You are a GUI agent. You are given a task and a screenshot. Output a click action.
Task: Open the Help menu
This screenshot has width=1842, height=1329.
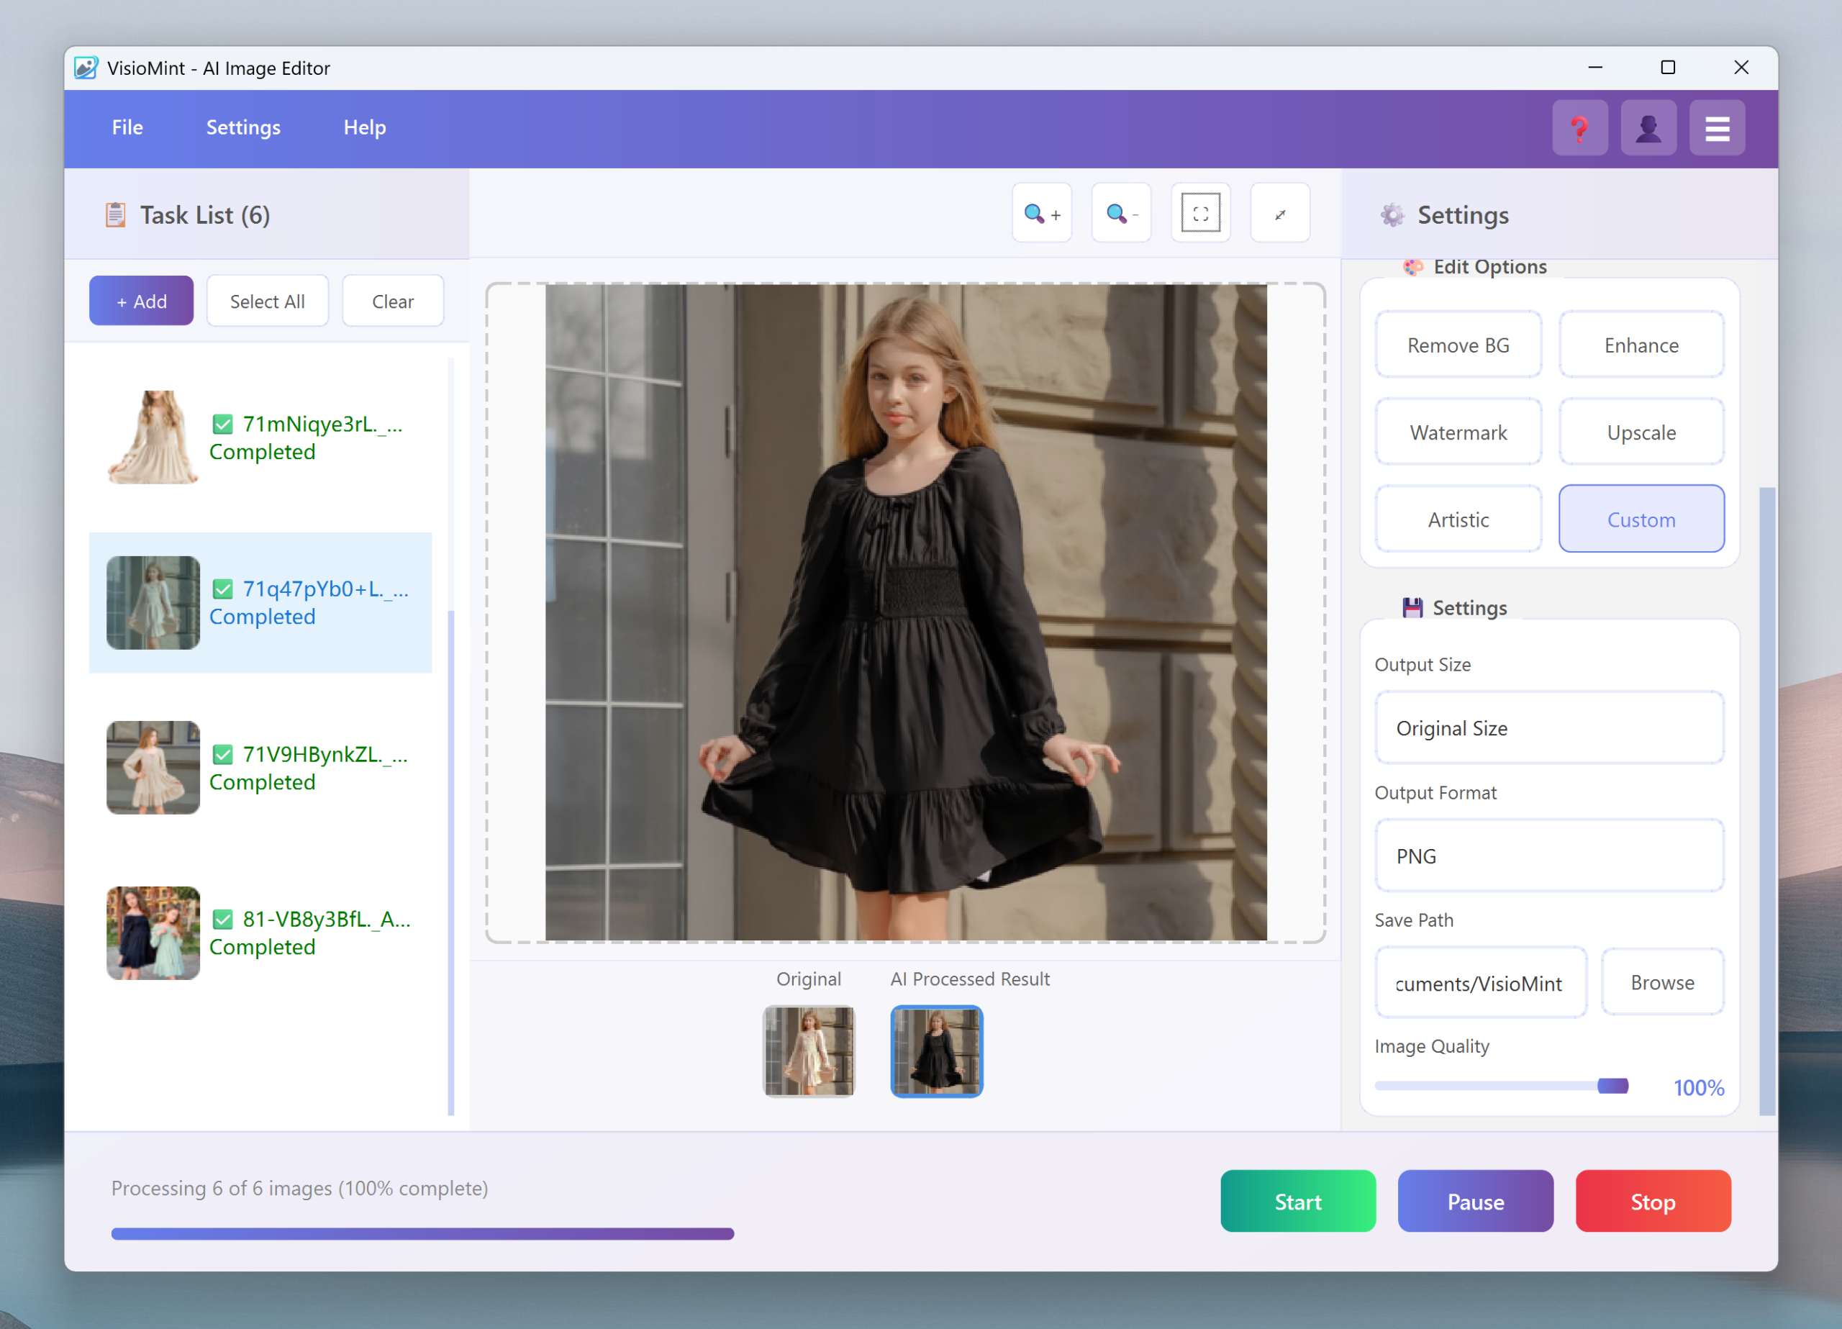[364, 127]
